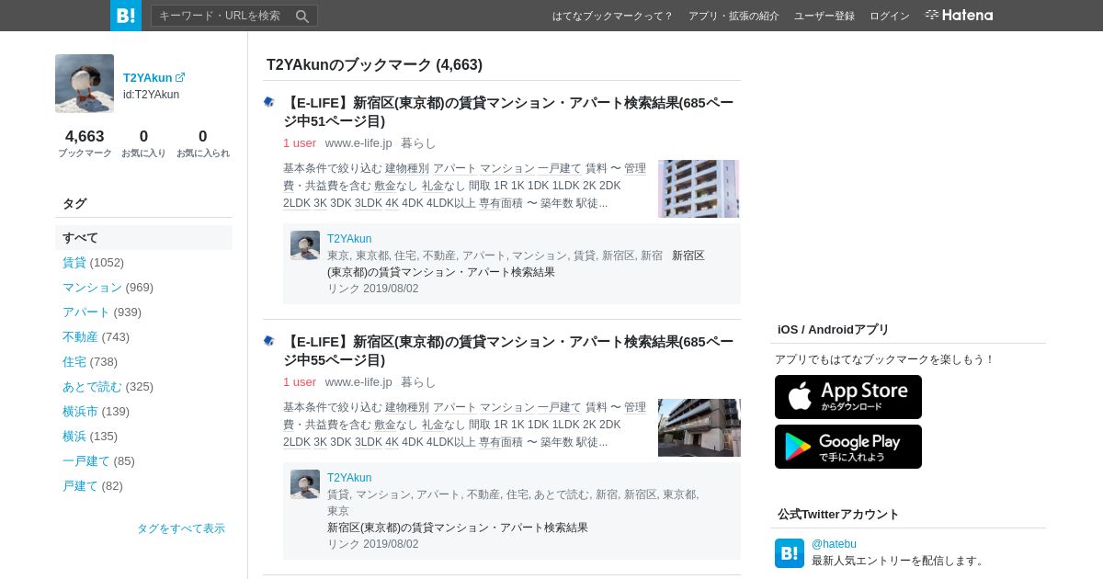Screen dimensions: 1103x579
Task: Click 暮らし category on the 51ページ目 entry
Action: 418,142
